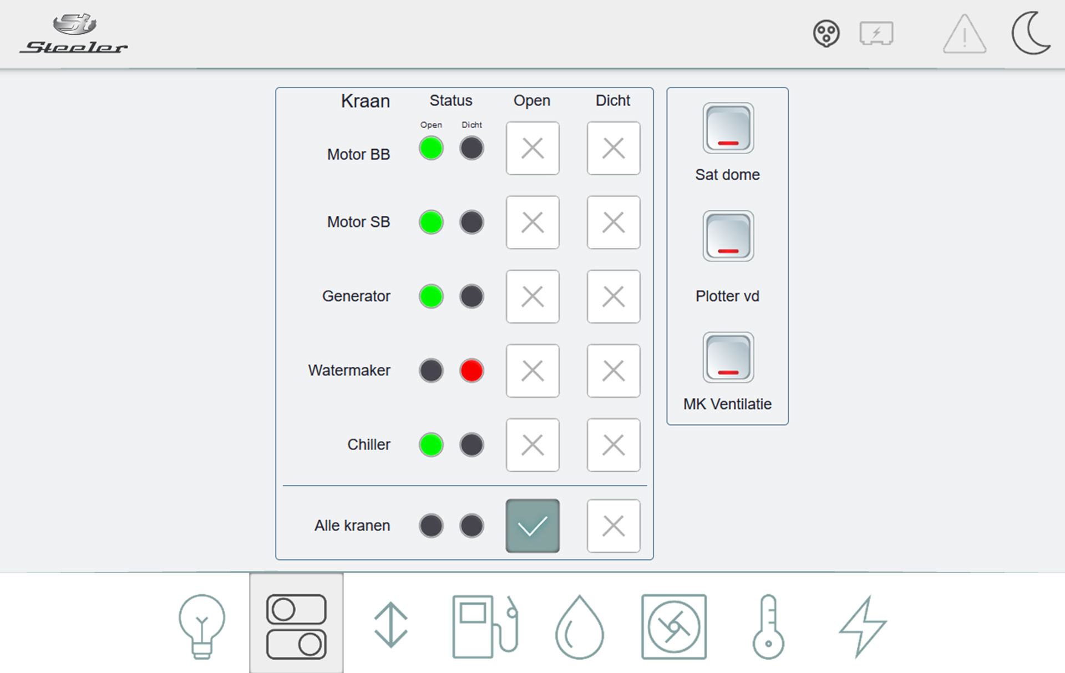The width and height of the screenshot is (1065, 673).
Task: Open the fuel pump page
Action: (485, 626)
